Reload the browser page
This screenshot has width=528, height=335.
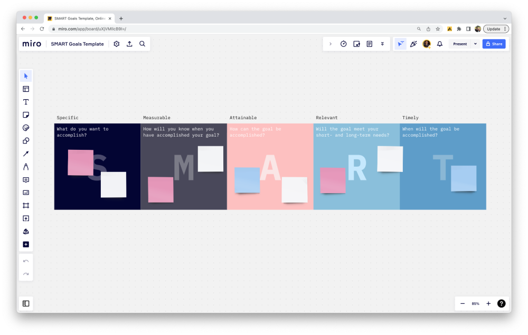coord(42,29)
